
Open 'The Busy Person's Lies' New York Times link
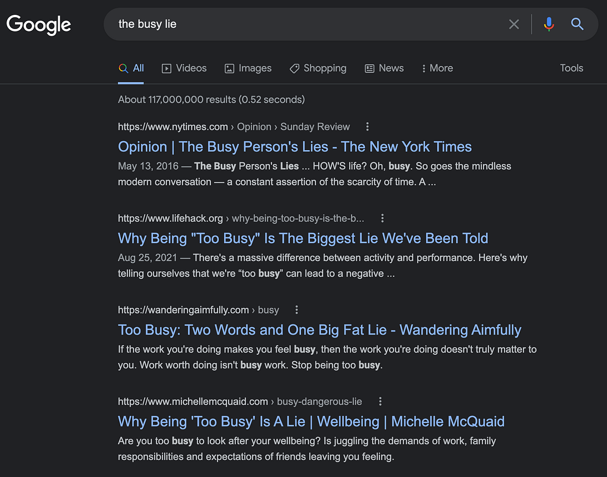(x=295, y=147)
